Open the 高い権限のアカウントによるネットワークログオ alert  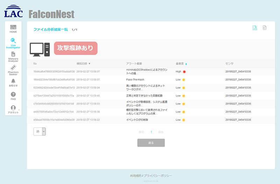pyautogui.click(x=146, y=88)
